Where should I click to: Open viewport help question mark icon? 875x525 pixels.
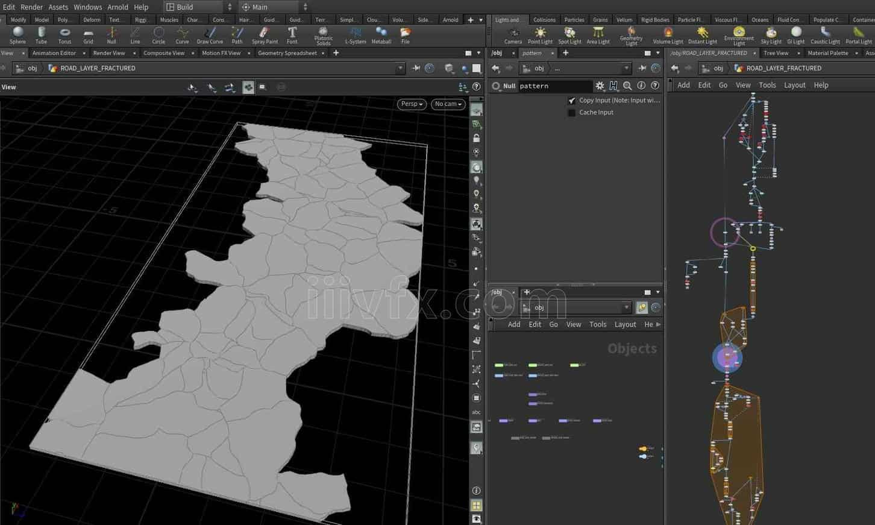pos(476,87)
